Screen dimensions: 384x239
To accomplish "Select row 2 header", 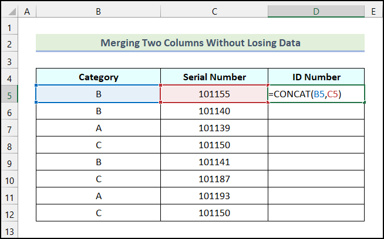I will [9, 43].
